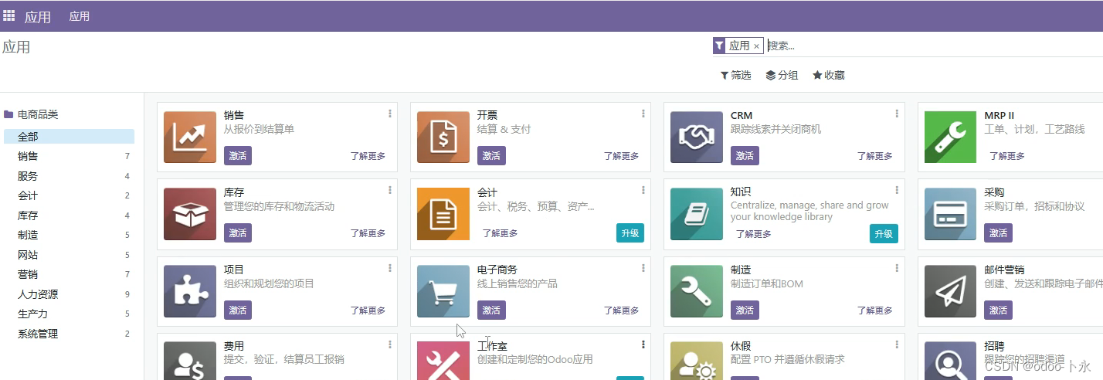Activate the 项目 app
The height and width of the screenshot is (380, 1103).
pyautogui.click(x=238, y=310)
